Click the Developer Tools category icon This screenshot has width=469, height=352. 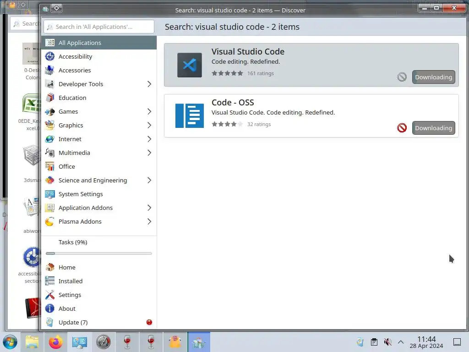click(x=49, y=84)
